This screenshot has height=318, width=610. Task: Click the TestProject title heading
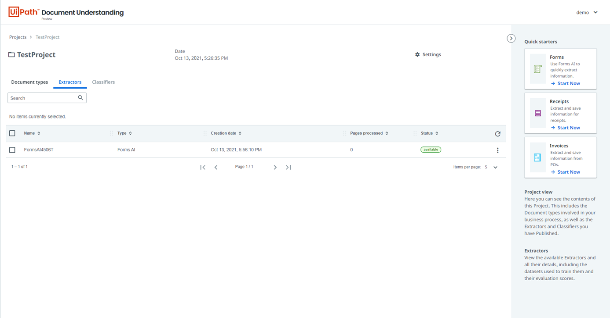click(x=36, y=55)
